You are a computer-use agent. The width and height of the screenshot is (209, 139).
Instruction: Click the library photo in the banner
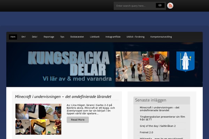[x=142, y=66]
